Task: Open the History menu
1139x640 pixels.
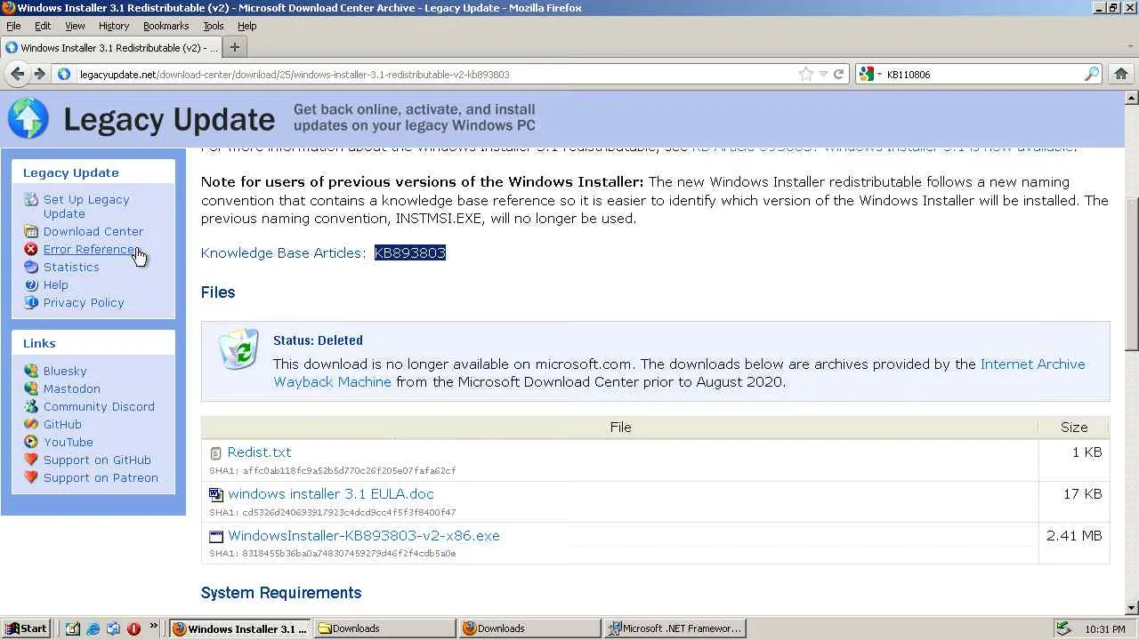Action: pyautogui.click(x=114, y=26)
